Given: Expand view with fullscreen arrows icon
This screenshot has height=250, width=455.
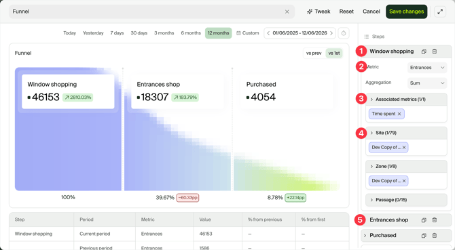Looking at the screenshot, I should (440, 12).
